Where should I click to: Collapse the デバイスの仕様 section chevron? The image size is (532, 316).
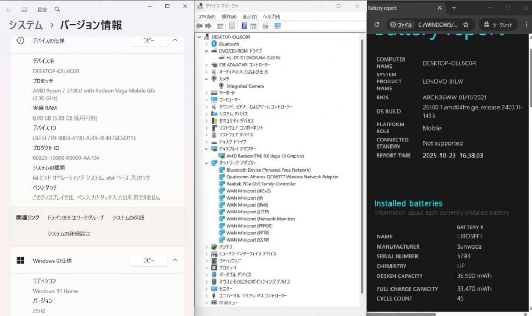click(x=175, y=40)
